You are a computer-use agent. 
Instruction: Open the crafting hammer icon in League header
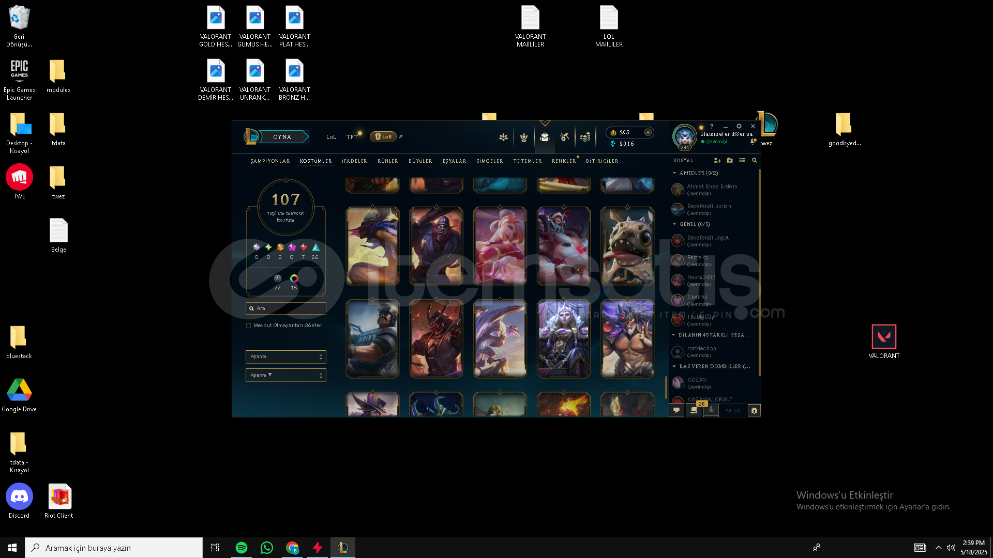(564, 137)
